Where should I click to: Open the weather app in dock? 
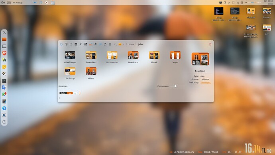tap(4, 60)
